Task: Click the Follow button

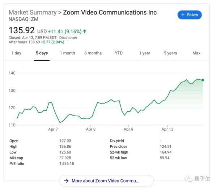Action: click(190, 15)
